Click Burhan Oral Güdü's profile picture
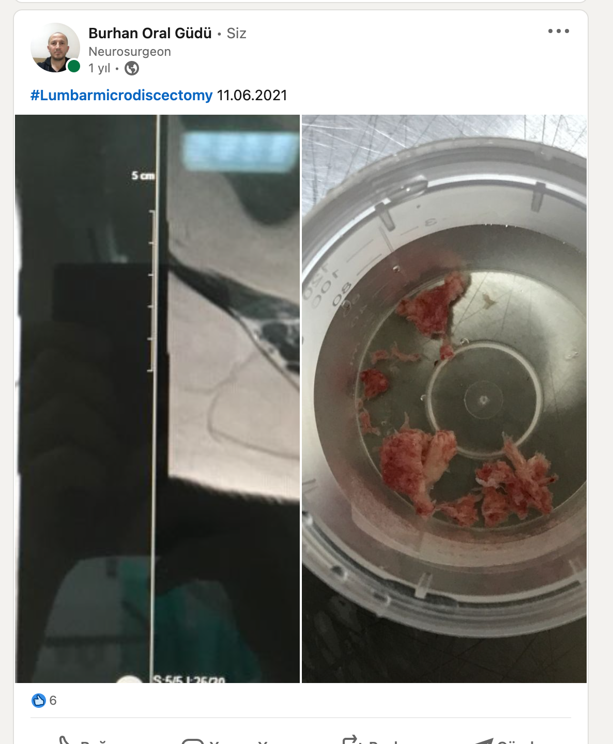This screenshot has height=744, width=613. (55, 48)
